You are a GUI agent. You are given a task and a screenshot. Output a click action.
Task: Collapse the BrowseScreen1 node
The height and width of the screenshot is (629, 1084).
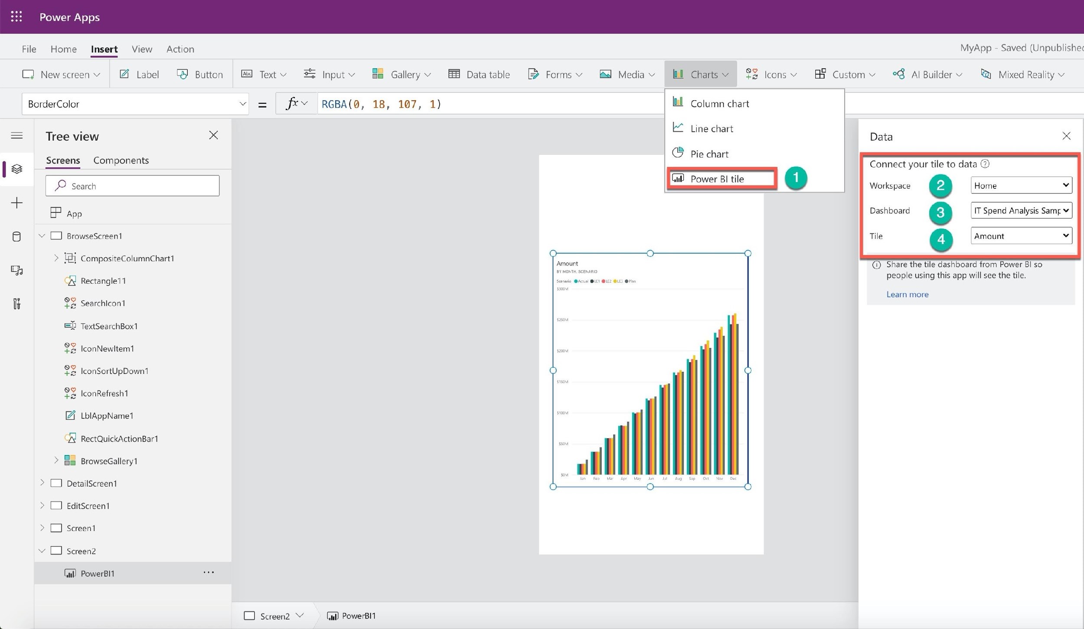pyautogui.click(x=42, y=236)
